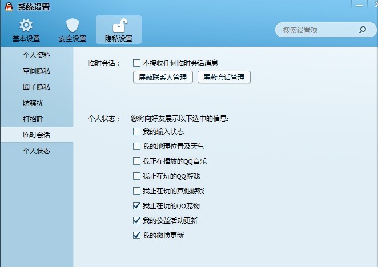Enable 不接收任何临时会话消息 checkbox

136,63
